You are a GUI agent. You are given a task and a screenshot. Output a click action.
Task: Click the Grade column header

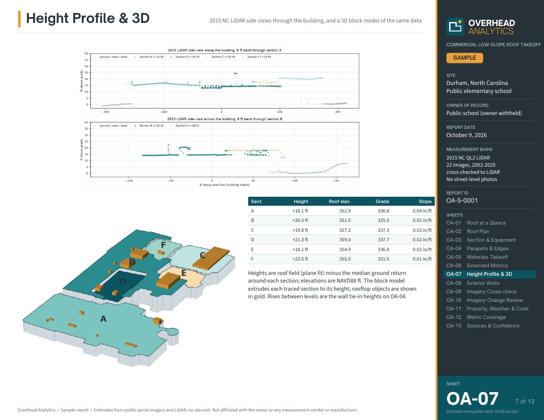tap(382, 202)
